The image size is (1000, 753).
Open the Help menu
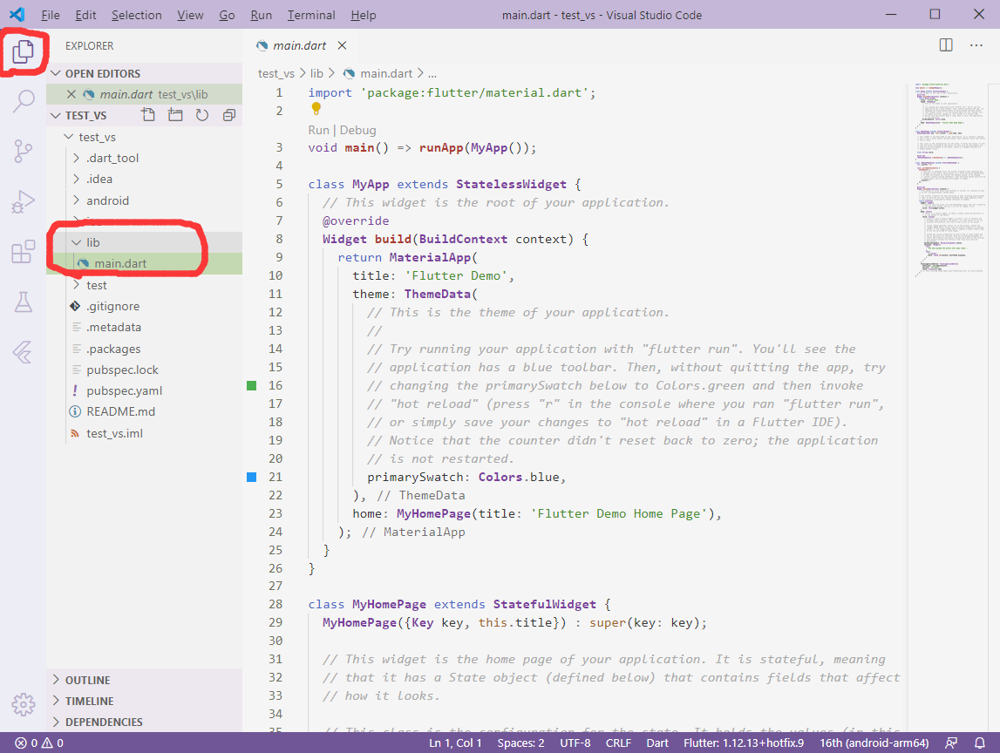363,15
